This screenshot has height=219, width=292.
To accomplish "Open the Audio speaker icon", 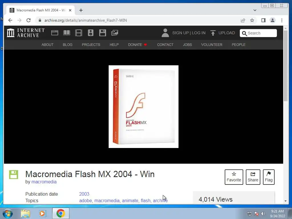I will [90, 33].
